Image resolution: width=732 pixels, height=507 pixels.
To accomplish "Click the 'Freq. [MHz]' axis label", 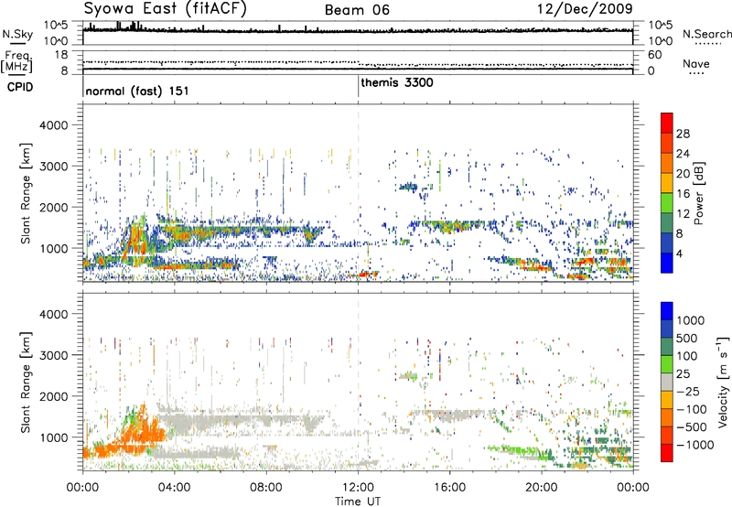I will click(16, 61).
